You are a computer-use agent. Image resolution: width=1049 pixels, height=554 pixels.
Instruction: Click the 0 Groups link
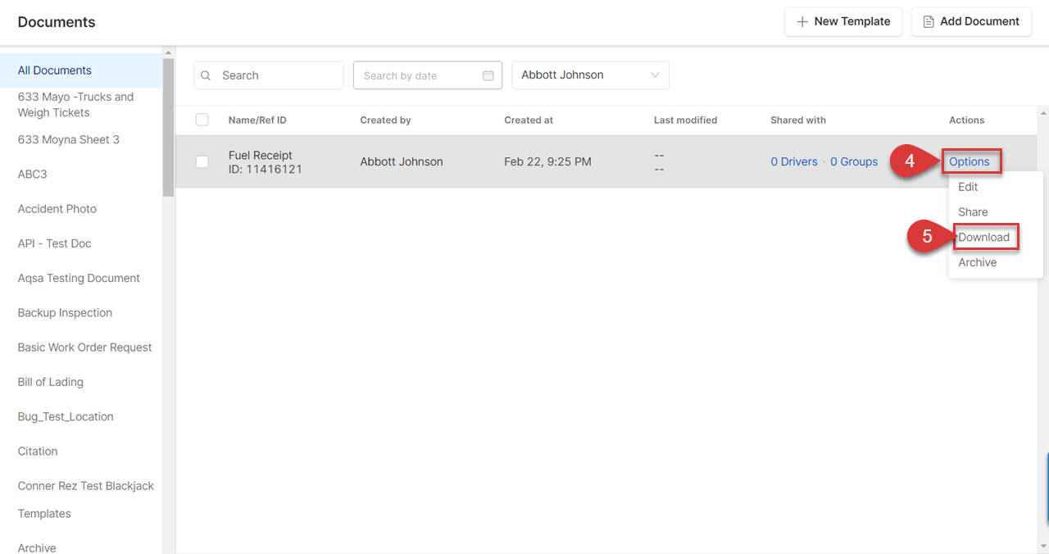[853, 161]
